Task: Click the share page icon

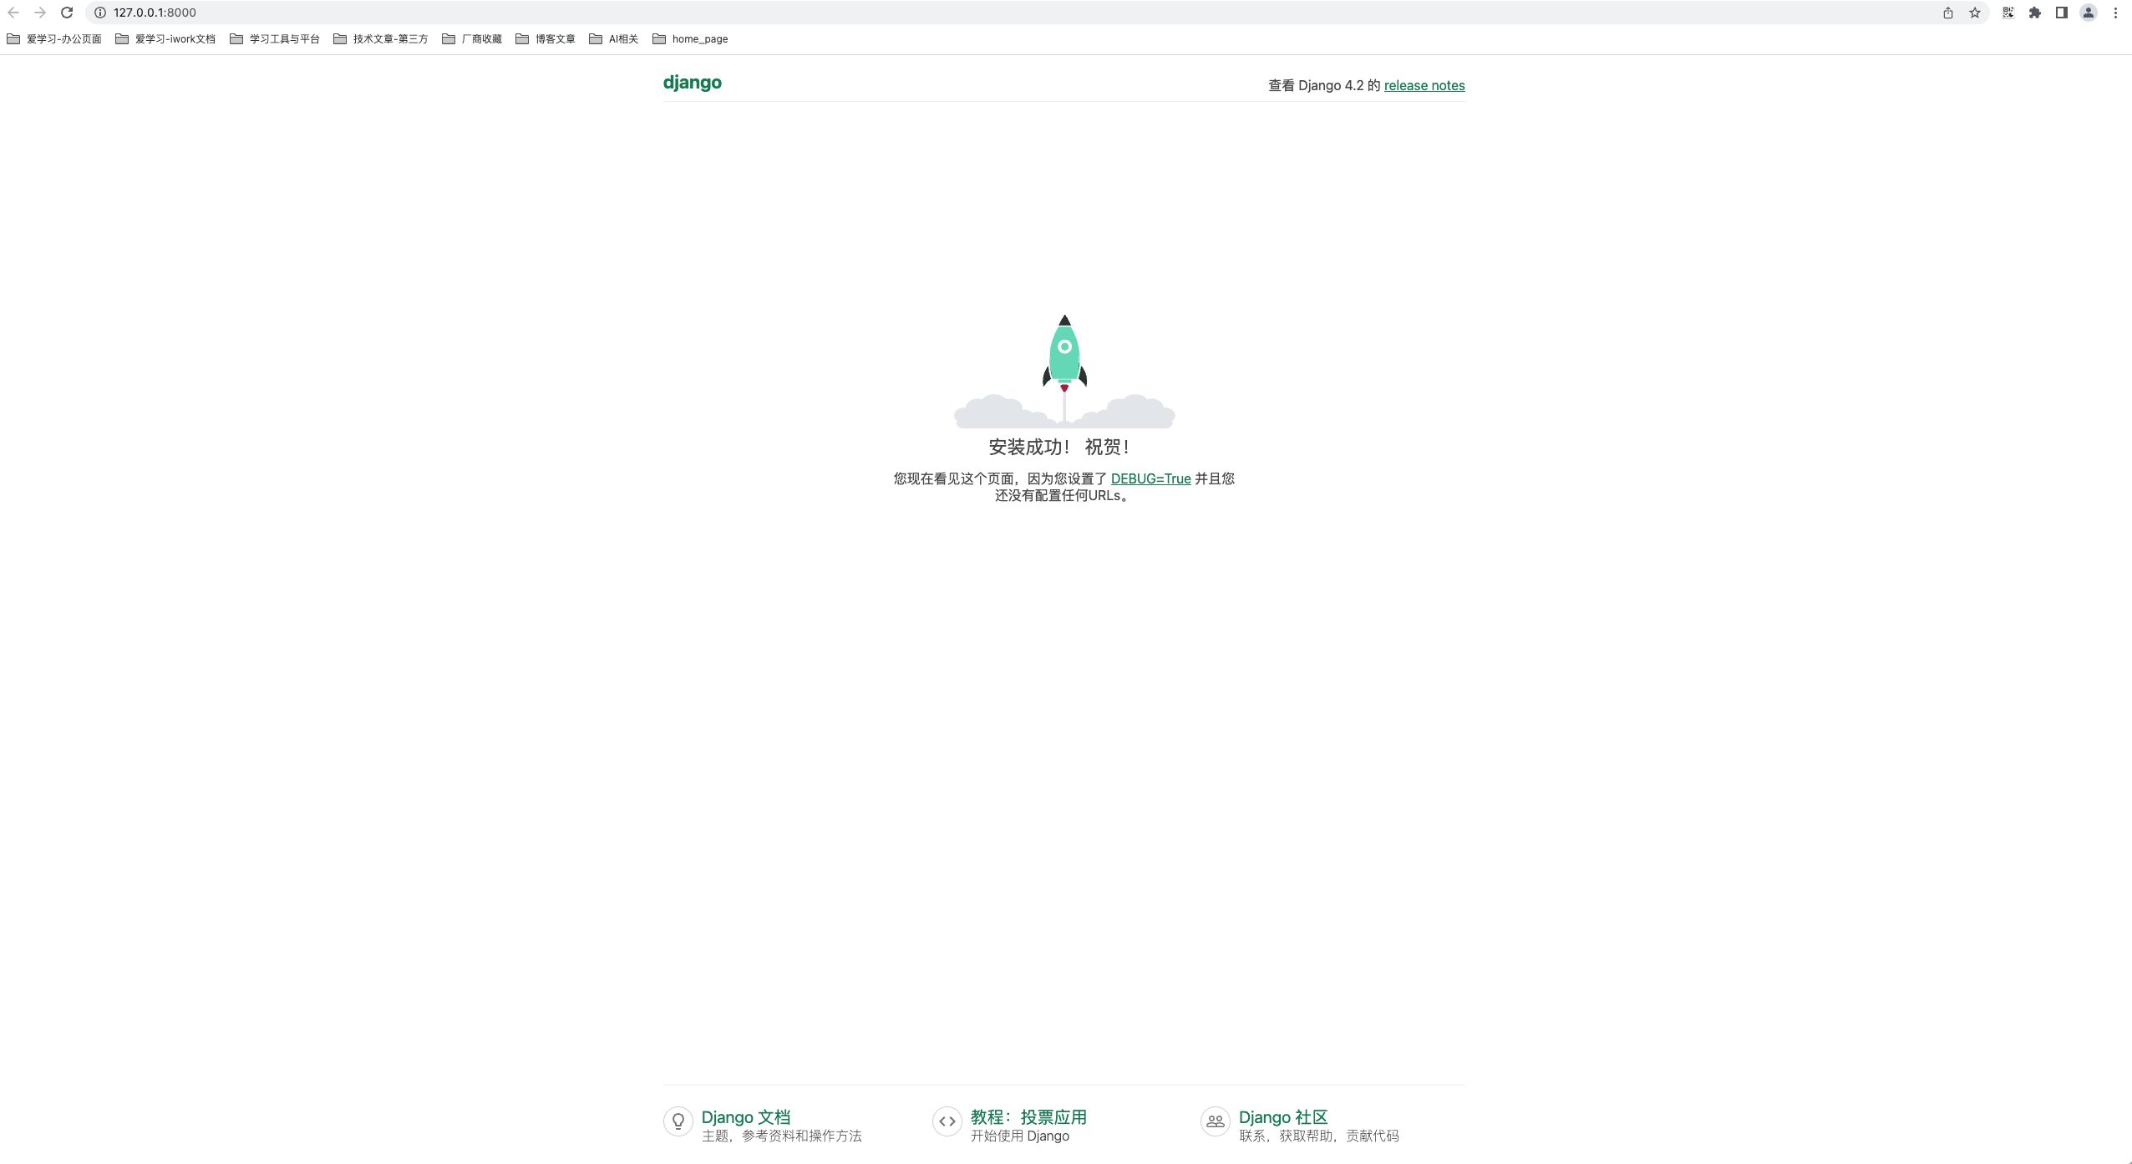Action: click(x=1948, y=13)
